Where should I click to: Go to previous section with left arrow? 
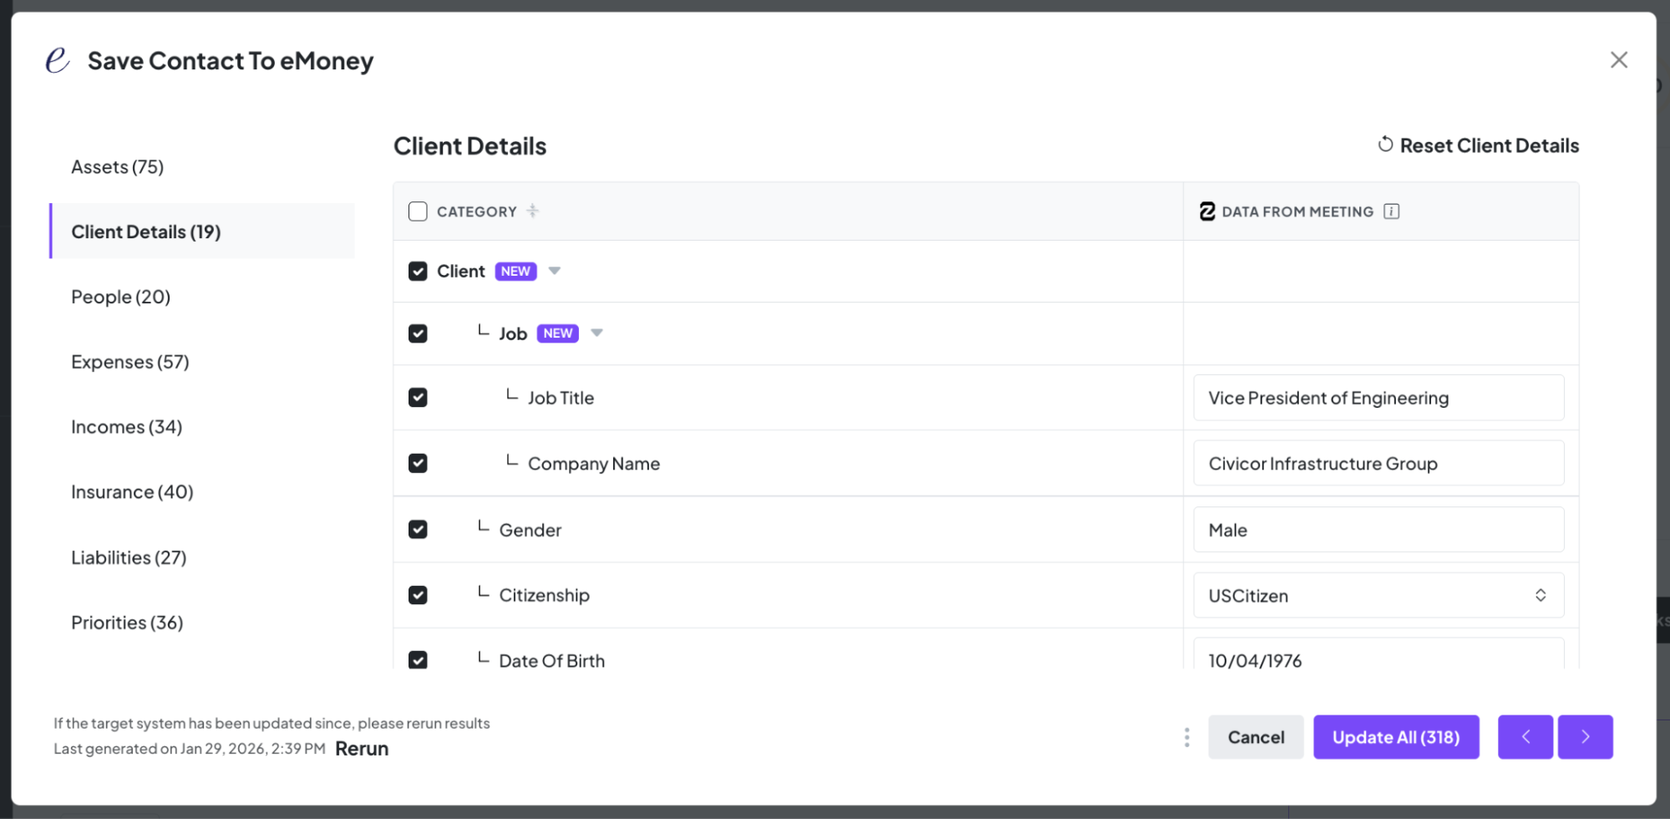click(x=1525, y=737)
